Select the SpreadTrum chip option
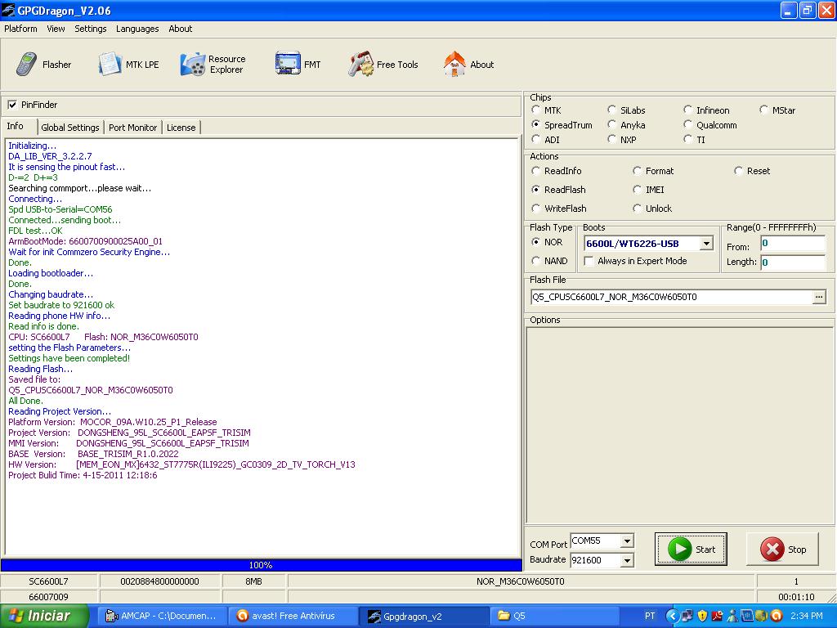837x628 pixels. (536, 124)
